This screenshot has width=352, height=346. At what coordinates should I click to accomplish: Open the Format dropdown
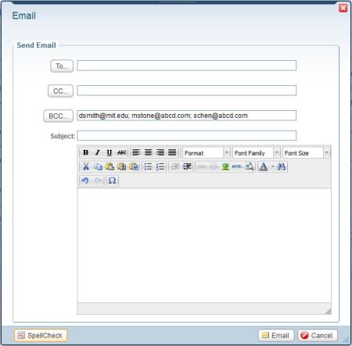tap(206, 153)
